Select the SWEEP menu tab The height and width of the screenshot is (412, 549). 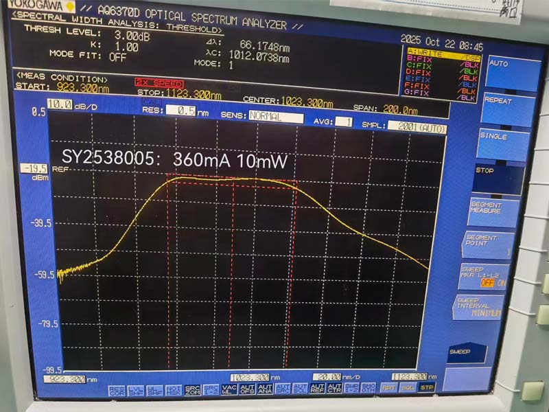coord(467,352)
